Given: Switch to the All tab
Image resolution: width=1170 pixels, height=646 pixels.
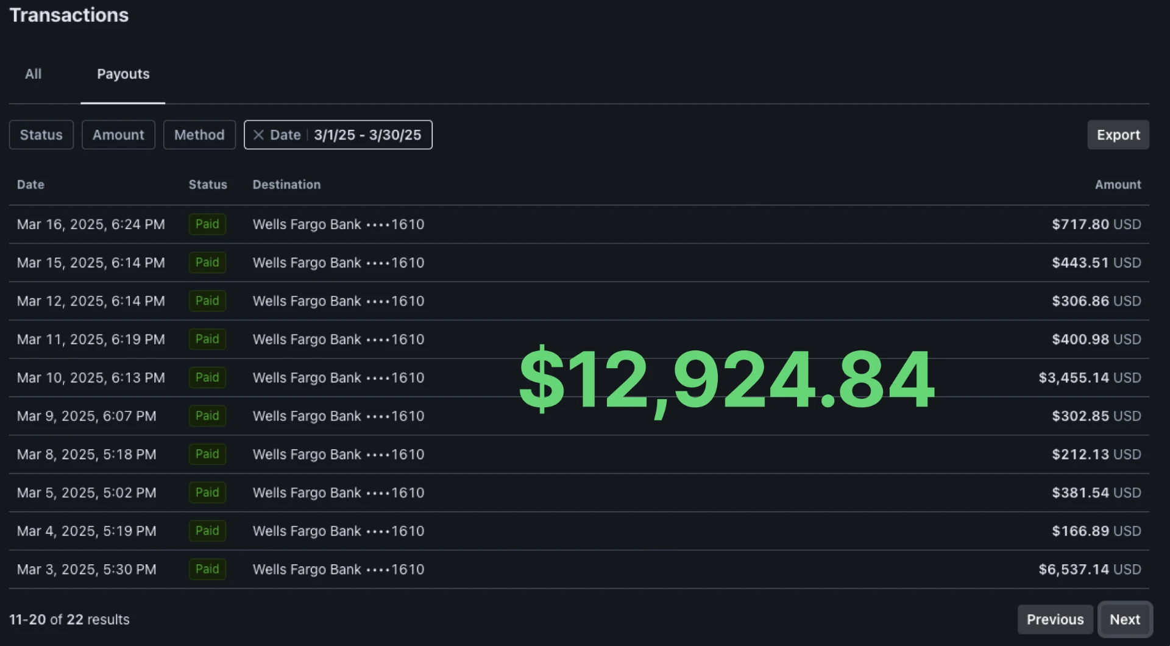Looking at the screenshot, I should click(x=34, y=74).
